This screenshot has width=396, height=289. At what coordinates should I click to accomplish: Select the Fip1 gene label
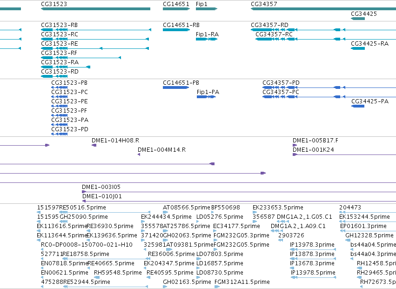(x=202, y=4)
